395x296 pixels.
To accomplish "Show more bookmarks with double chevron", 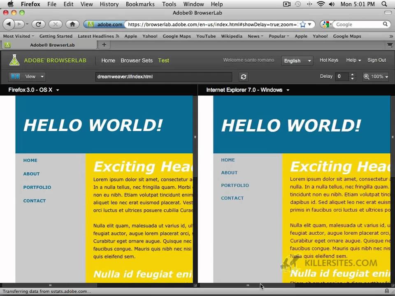I will (391, 36).
